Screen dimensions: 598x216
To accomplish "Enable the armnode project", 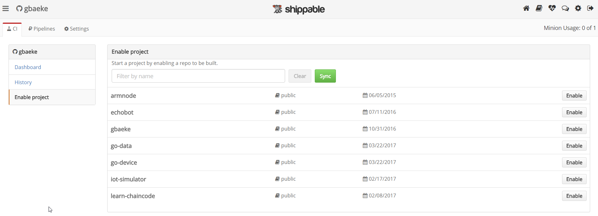I will click(x=574, y=96).
